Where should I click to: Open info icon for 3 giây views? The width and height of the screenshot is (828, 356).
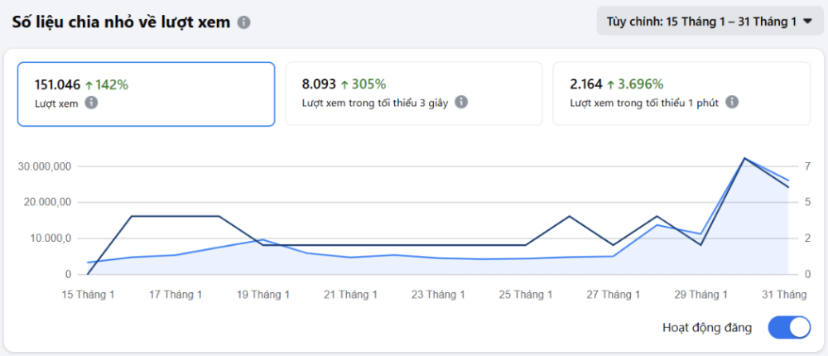[x=461, y=103]
